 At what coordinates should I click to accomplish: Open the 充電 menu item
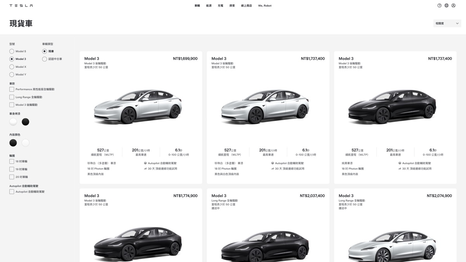[x=220, y=5]
